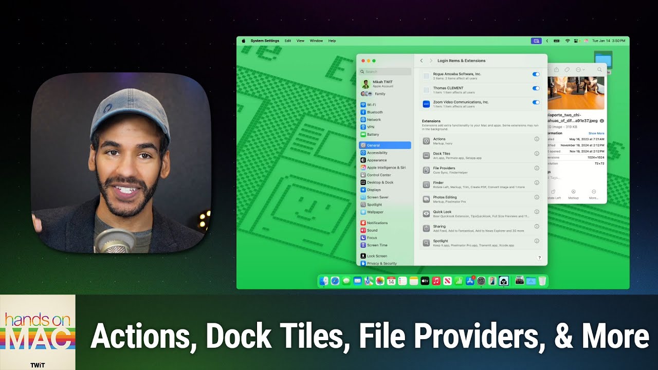Screen dimensions: 658x370
Task: Open Apple Music from the Dock
Action: coord(436,281)
